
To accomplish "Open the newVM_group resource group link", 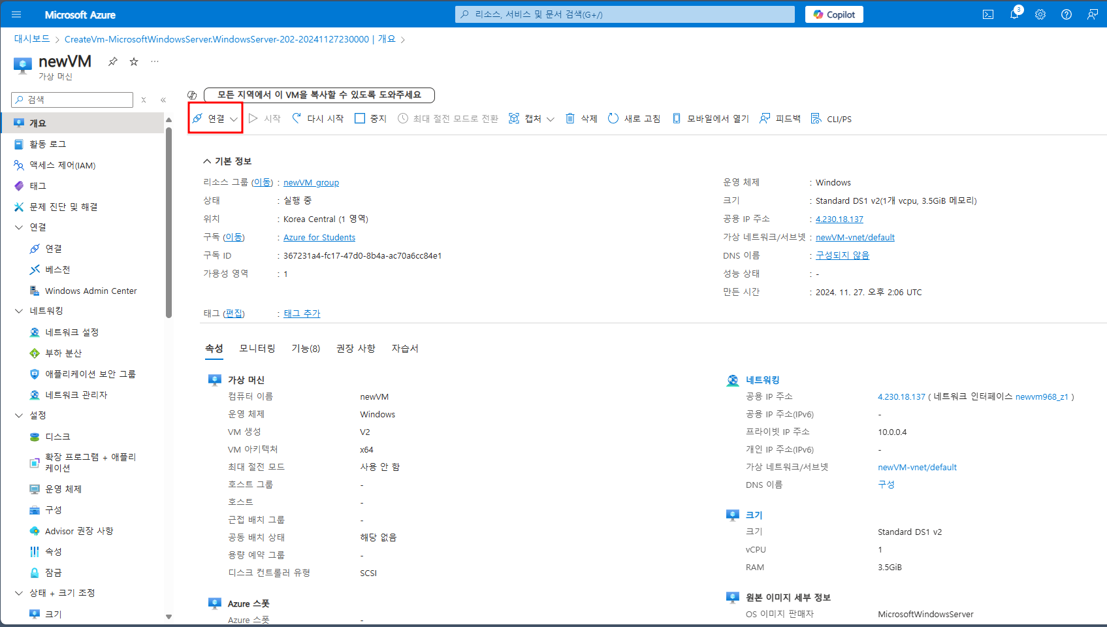I will 311,182.
